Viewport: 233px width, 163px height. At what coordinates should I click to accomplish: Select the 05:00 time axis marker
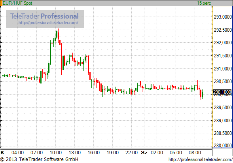tap(176, 153)
